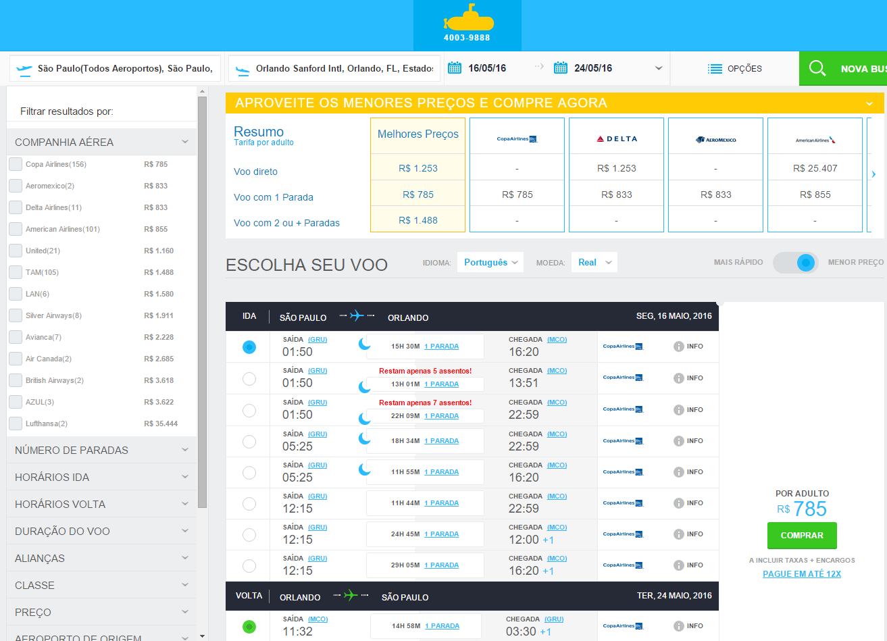This screenshot has width=887, height=641.
Task: Click Delta R$ 1.253 direct flight price
Action: [616, 168]
